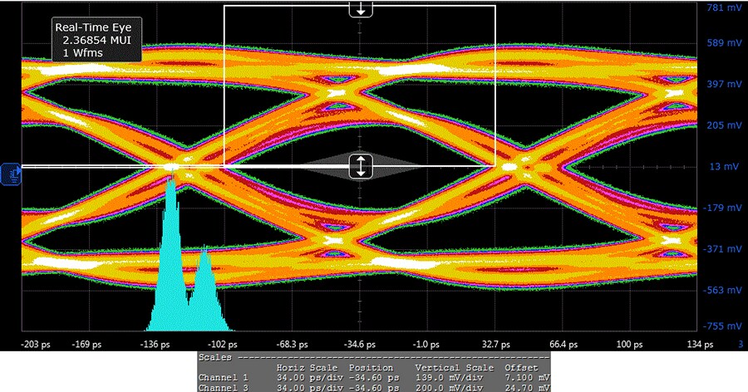Click the 139.0 mV/div vertical scale value

pyautogui.click(x=449, y=377)
